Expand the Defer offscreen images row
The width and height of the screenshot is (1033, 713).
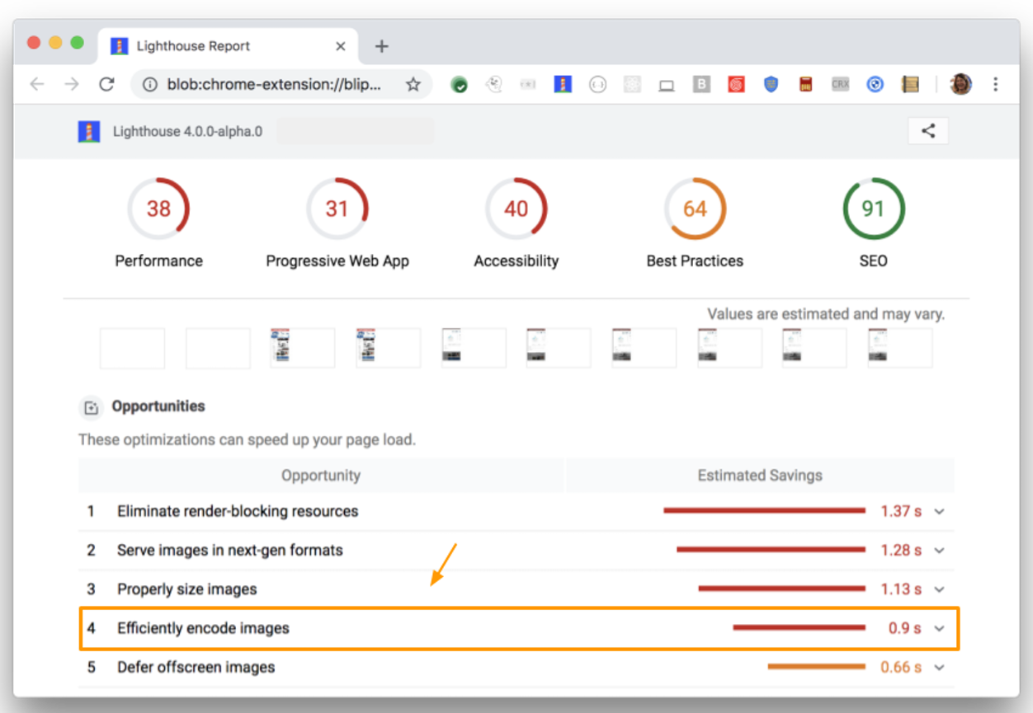click(939, 667)
